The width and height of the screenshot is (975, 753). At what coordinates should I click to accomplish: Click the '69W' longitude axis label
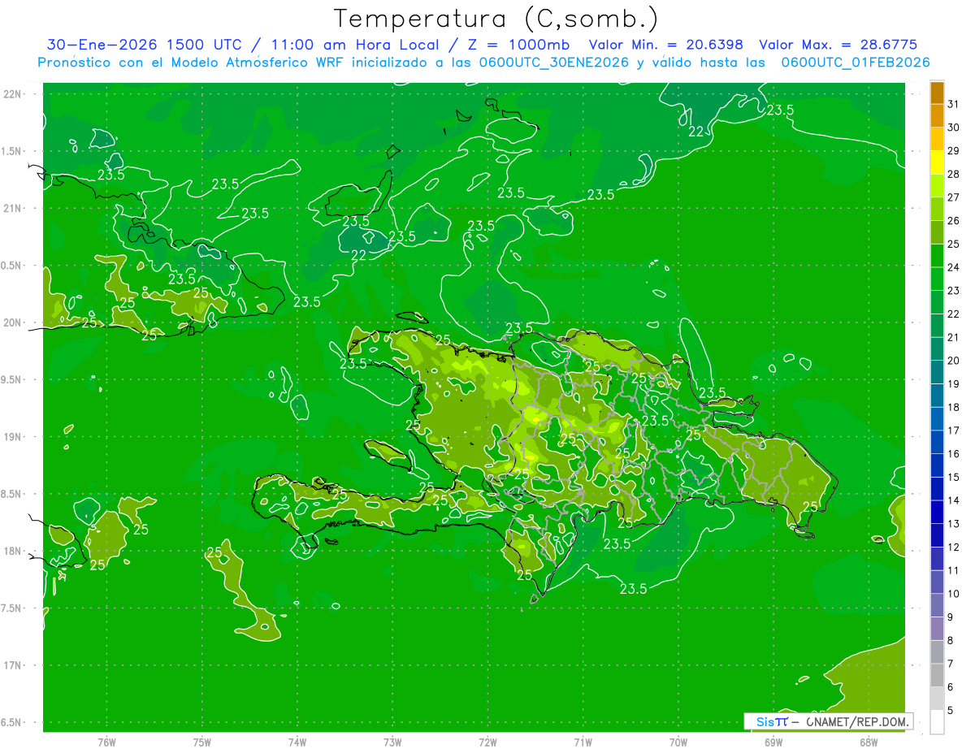coord(773,742)
